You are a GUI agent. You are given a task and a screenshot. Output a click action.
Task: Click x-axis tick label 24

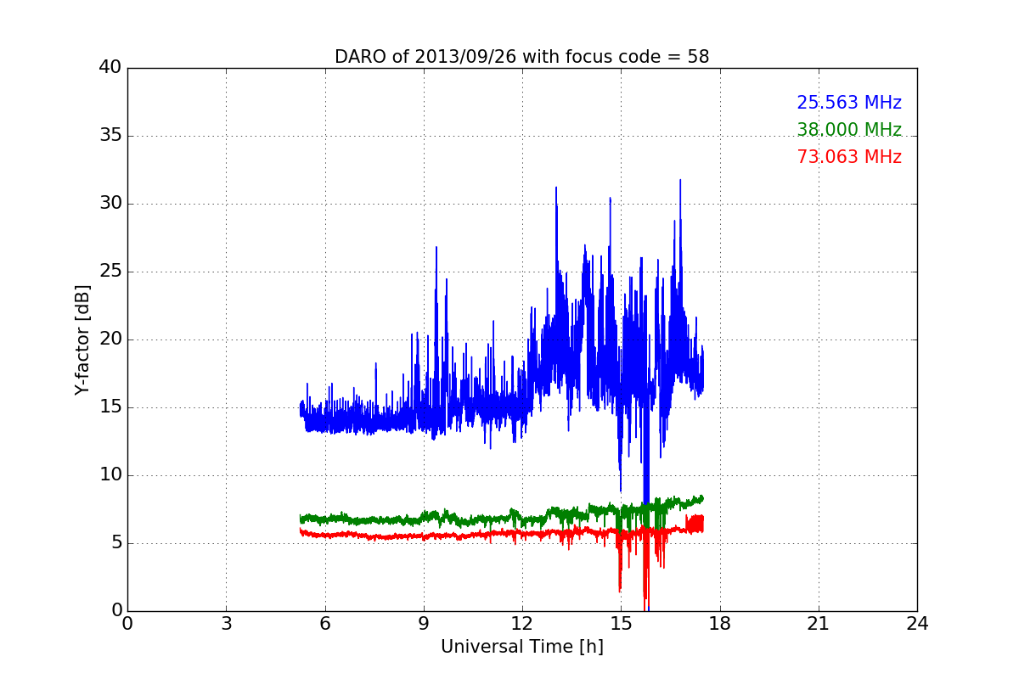point(917,624)
